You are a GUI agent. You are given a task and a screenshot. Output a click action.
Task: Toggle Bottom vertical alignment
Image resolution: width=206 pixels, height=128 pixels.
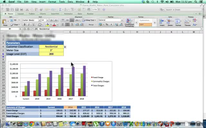pyautogui.click(x=72, y=20)
